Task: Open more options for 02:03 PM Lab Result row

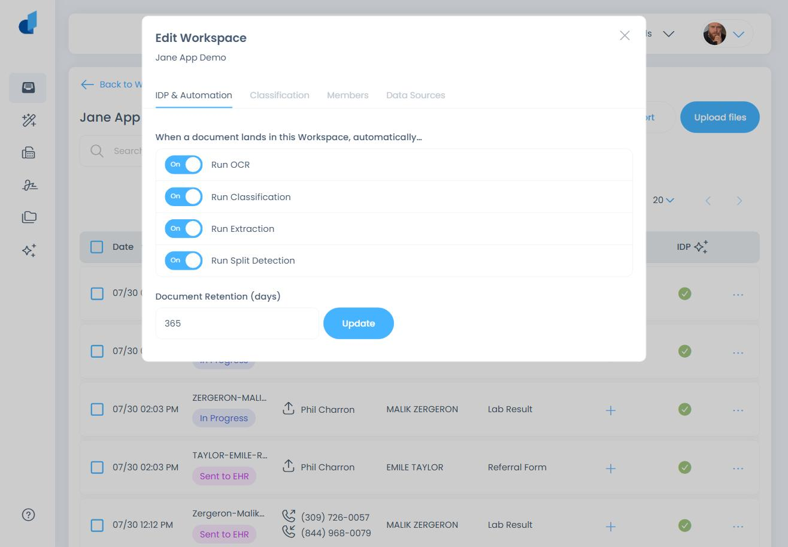Action: pyautogui.click(x=738, y=410)
